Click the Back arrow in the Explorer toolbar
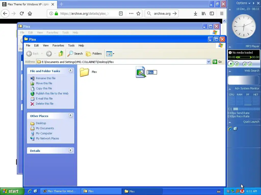The width and height of the screenshot is (261, 195). click(x=29, y=54)
